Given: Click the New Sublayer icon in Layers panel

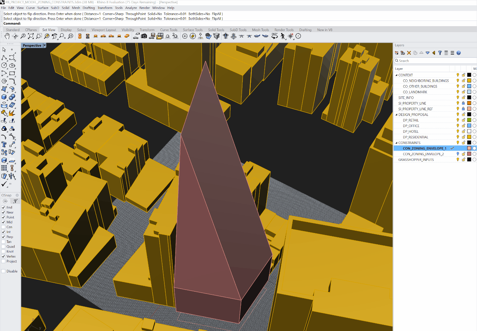Looking at the screenshot, I should [x=403, y=53].
